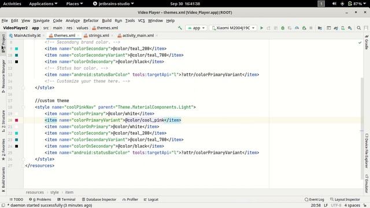The height and width of the screenshot is (208, 370).
Task: Open Project Structure folder icon in toolbar
Action: click(320, 28)
